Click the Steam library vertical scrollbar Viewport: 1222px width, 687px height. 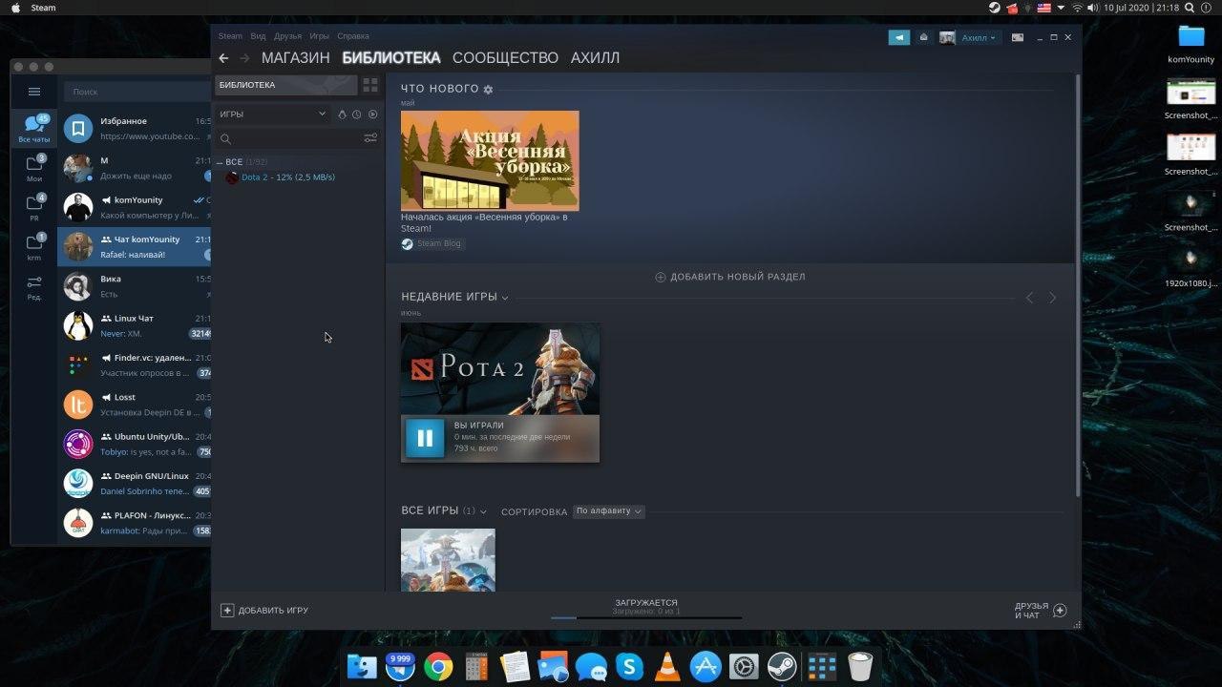[x=1078, y=286]
